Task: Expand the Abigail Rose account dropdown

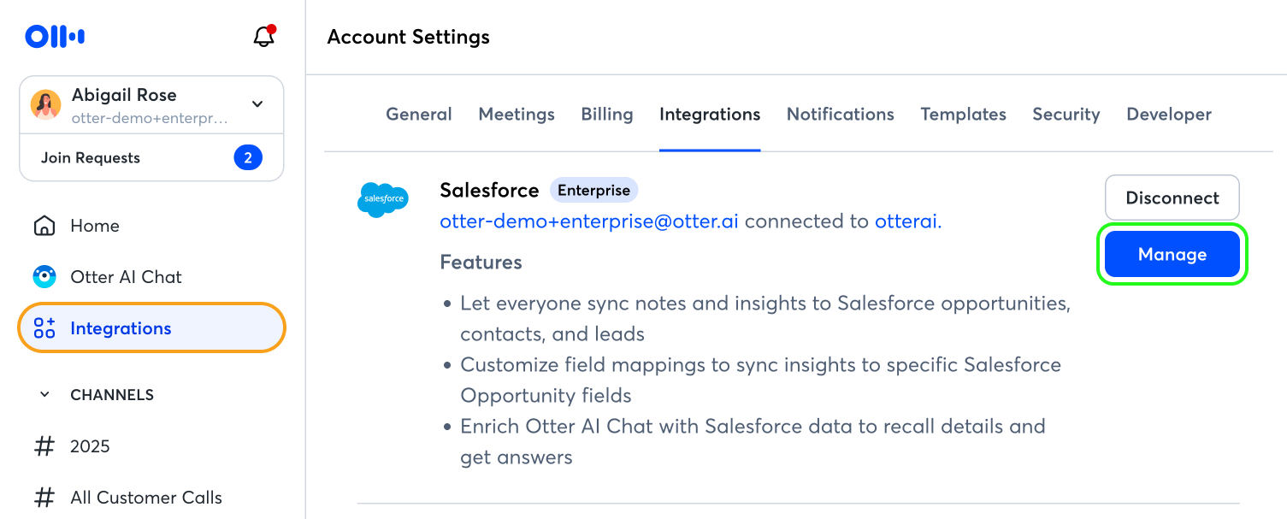Action: pos(257,104)
